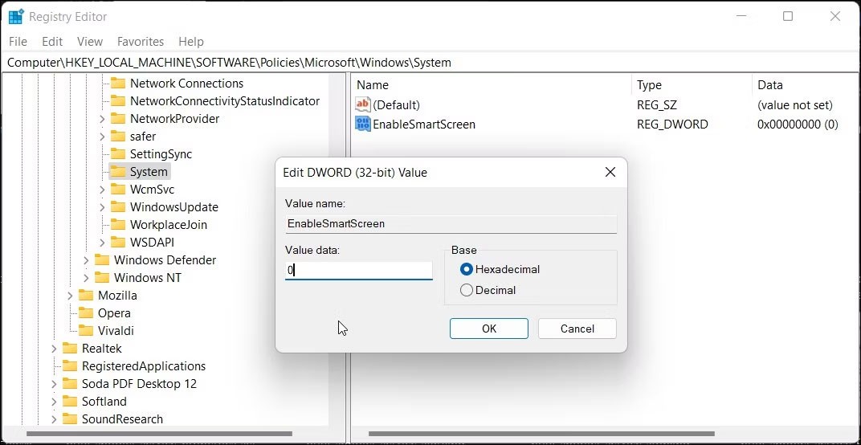Close the Edit DWORD dialog with X
This screenshot has width=861, height=445.
610,173
